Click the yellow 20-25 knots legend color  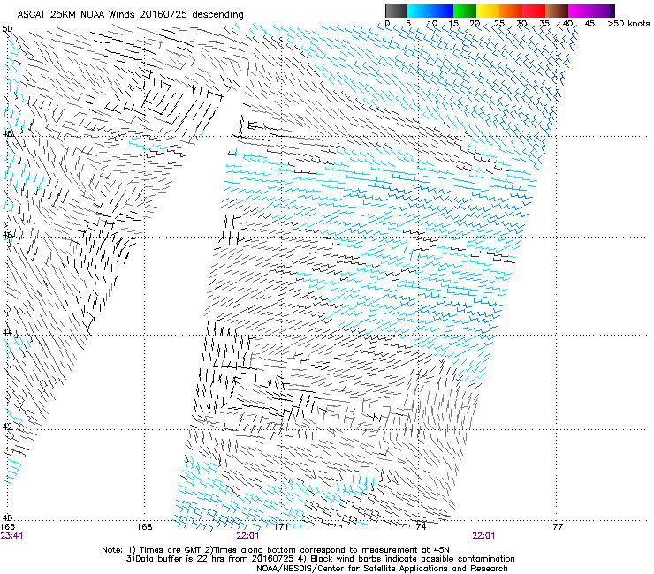[488, 11]
